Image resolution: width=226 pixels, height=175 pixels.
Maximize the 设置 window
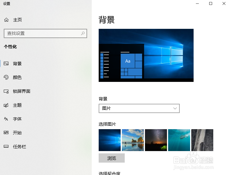[x=211, y=3]
